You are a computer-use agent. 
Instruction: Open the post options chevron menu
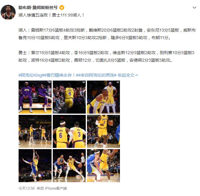coord(194,8)
